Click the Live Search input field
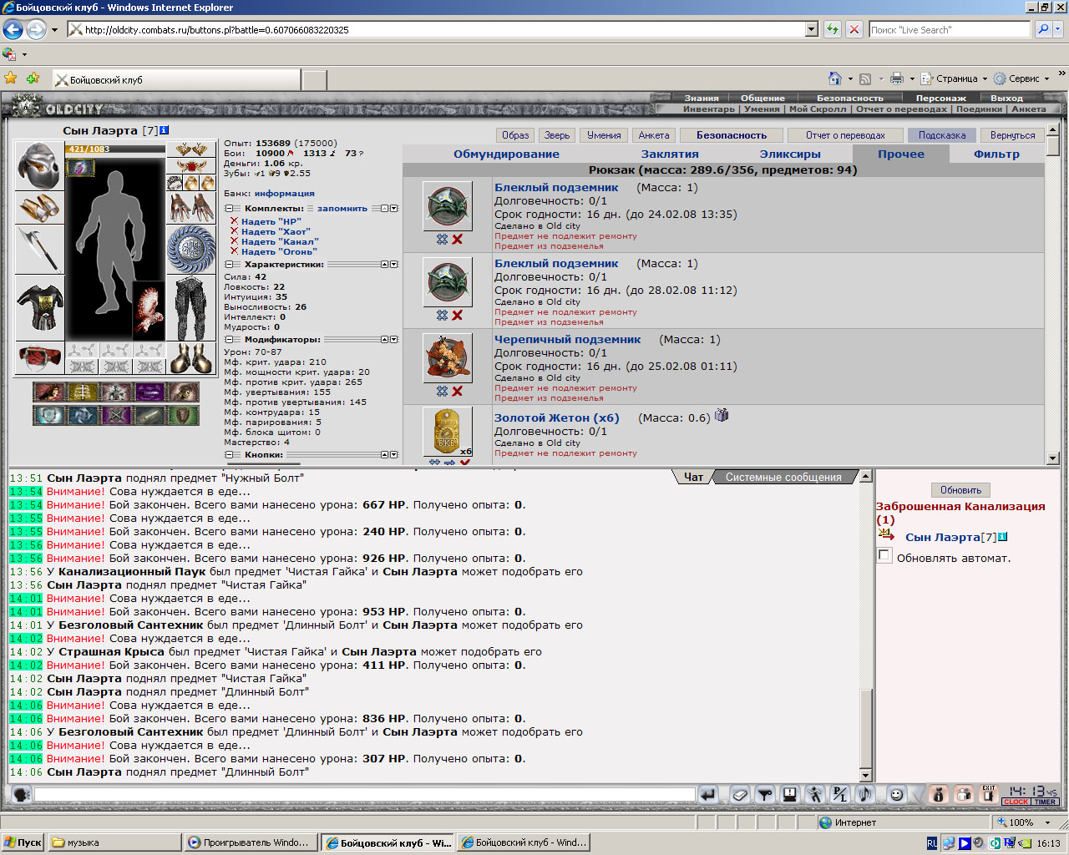 coord(950,29)
